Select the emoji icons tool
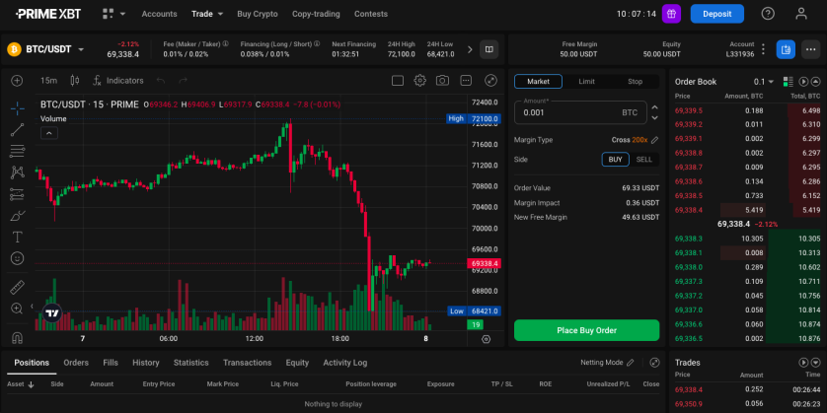Screen dimensions: 827x413 coord(18,258)
